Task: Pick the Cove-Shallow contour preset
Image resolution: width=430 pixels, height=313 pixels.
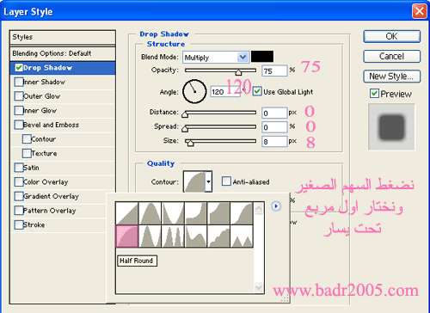Action: (218, 213)
